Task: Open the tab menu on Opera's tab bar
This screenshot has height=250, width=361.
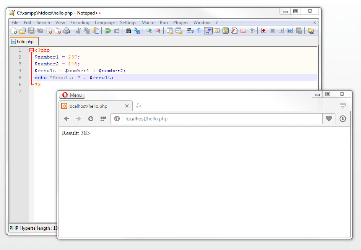Action: pyautogui.click(x=343, y=106)
